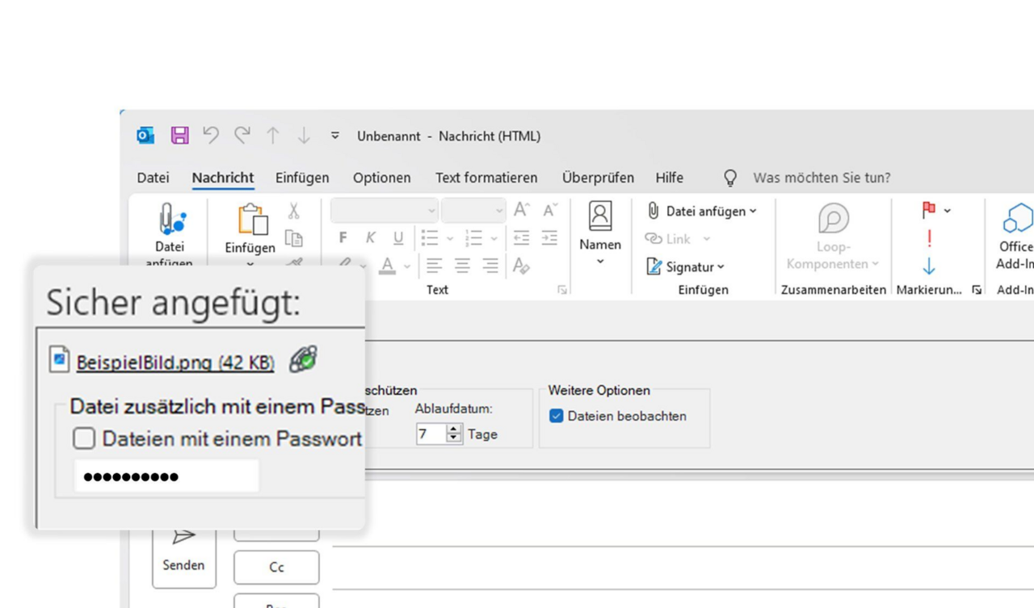
Task: Click the Cut scissors icon
Action: point(293,212)
